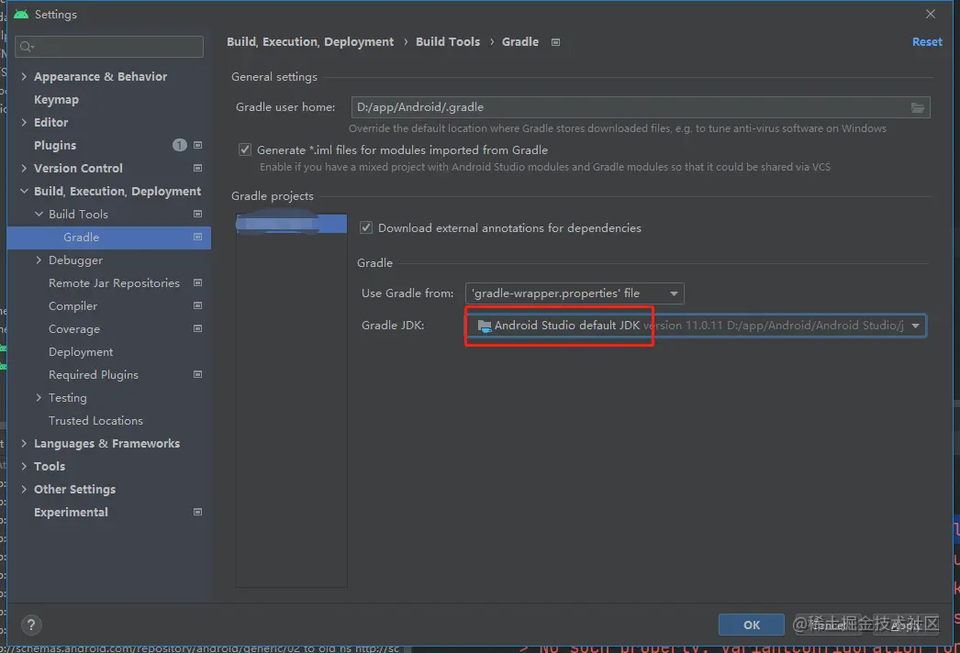
Task: Close the Settings dialog with X
Action: pos(931,14)
